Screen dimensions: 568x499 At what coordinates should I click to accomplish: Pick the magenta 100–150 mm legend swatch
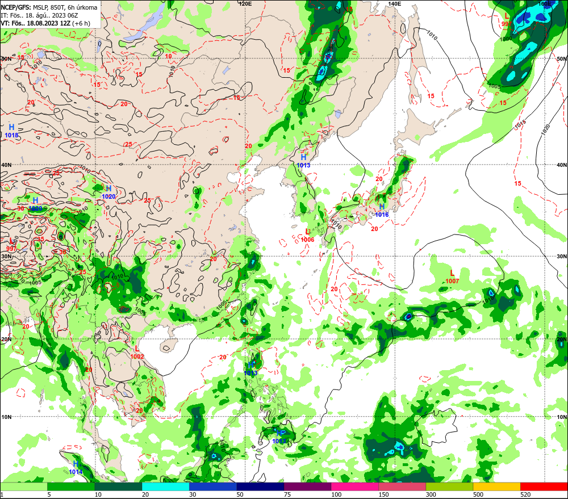click(x=354, y=487)
